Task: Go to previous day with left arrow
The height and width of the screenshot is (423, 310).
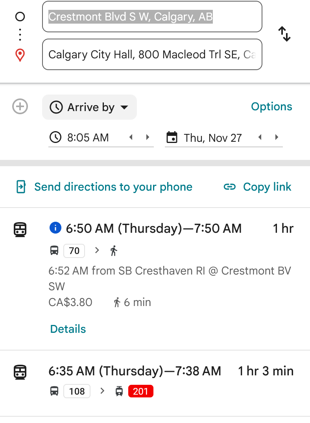Action: coord(260,137)
